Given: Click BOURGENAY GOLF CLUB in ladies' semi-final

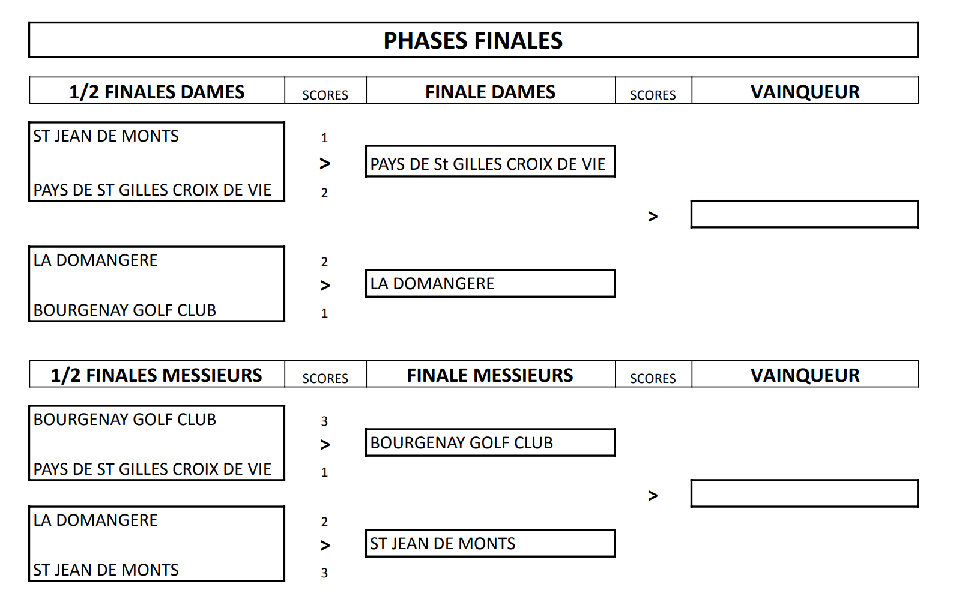Looking at the screenshot, I should coord(125,310).
